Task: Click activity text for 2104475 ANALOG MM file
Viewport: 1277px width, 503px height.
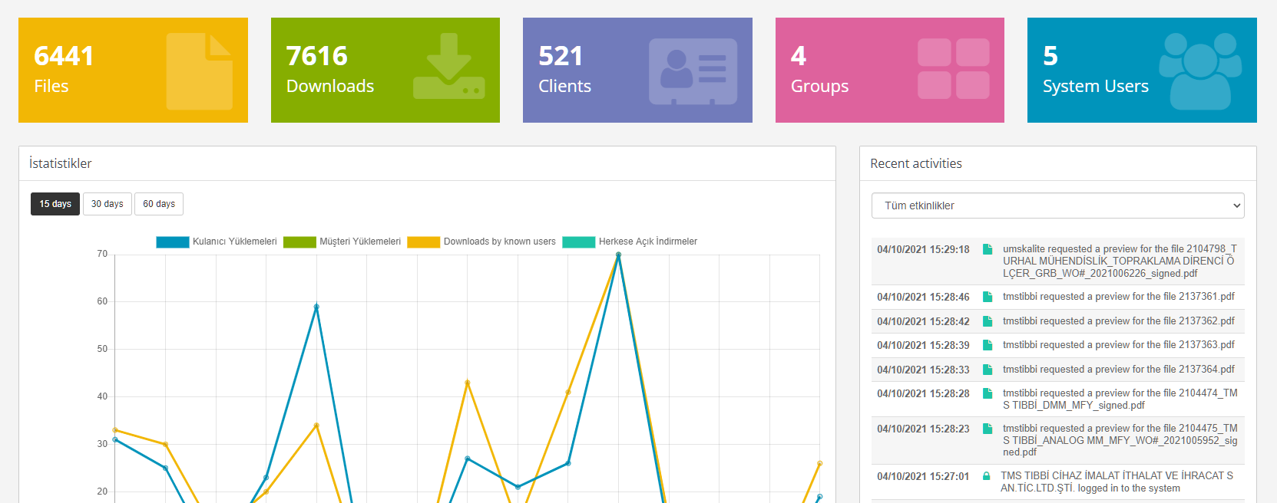Action: pos(1120,440)
